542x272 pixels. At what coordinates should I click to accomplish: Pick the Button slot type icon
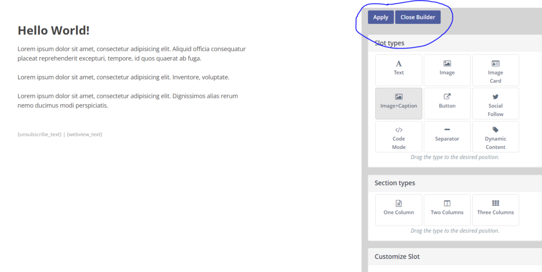447,97
